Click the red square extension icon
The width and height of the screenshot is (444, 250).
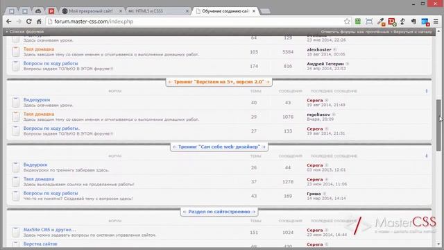tap(392, 22)
